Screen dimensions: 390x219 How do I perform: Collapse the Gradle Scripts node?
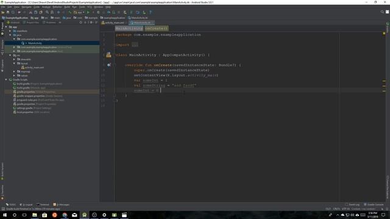[6, 80]
